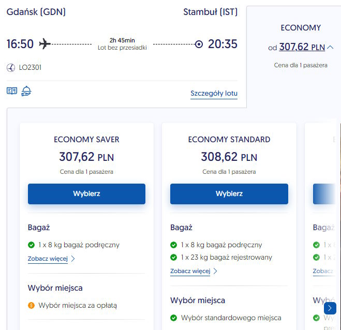Click green check by Economy Saver hand baggage
This screenshot has height=330, width=341.
click(x=31, y=245)
